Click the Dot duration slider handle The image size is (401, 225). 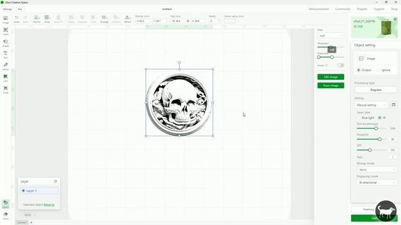coord(376,128)
